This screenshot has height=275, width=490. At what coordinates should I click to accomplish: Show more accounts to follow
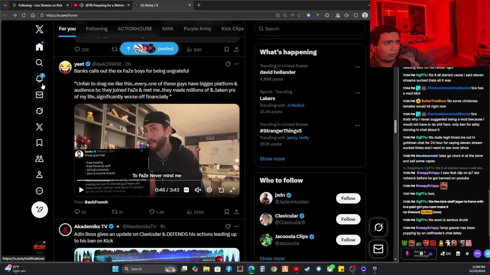272,259
